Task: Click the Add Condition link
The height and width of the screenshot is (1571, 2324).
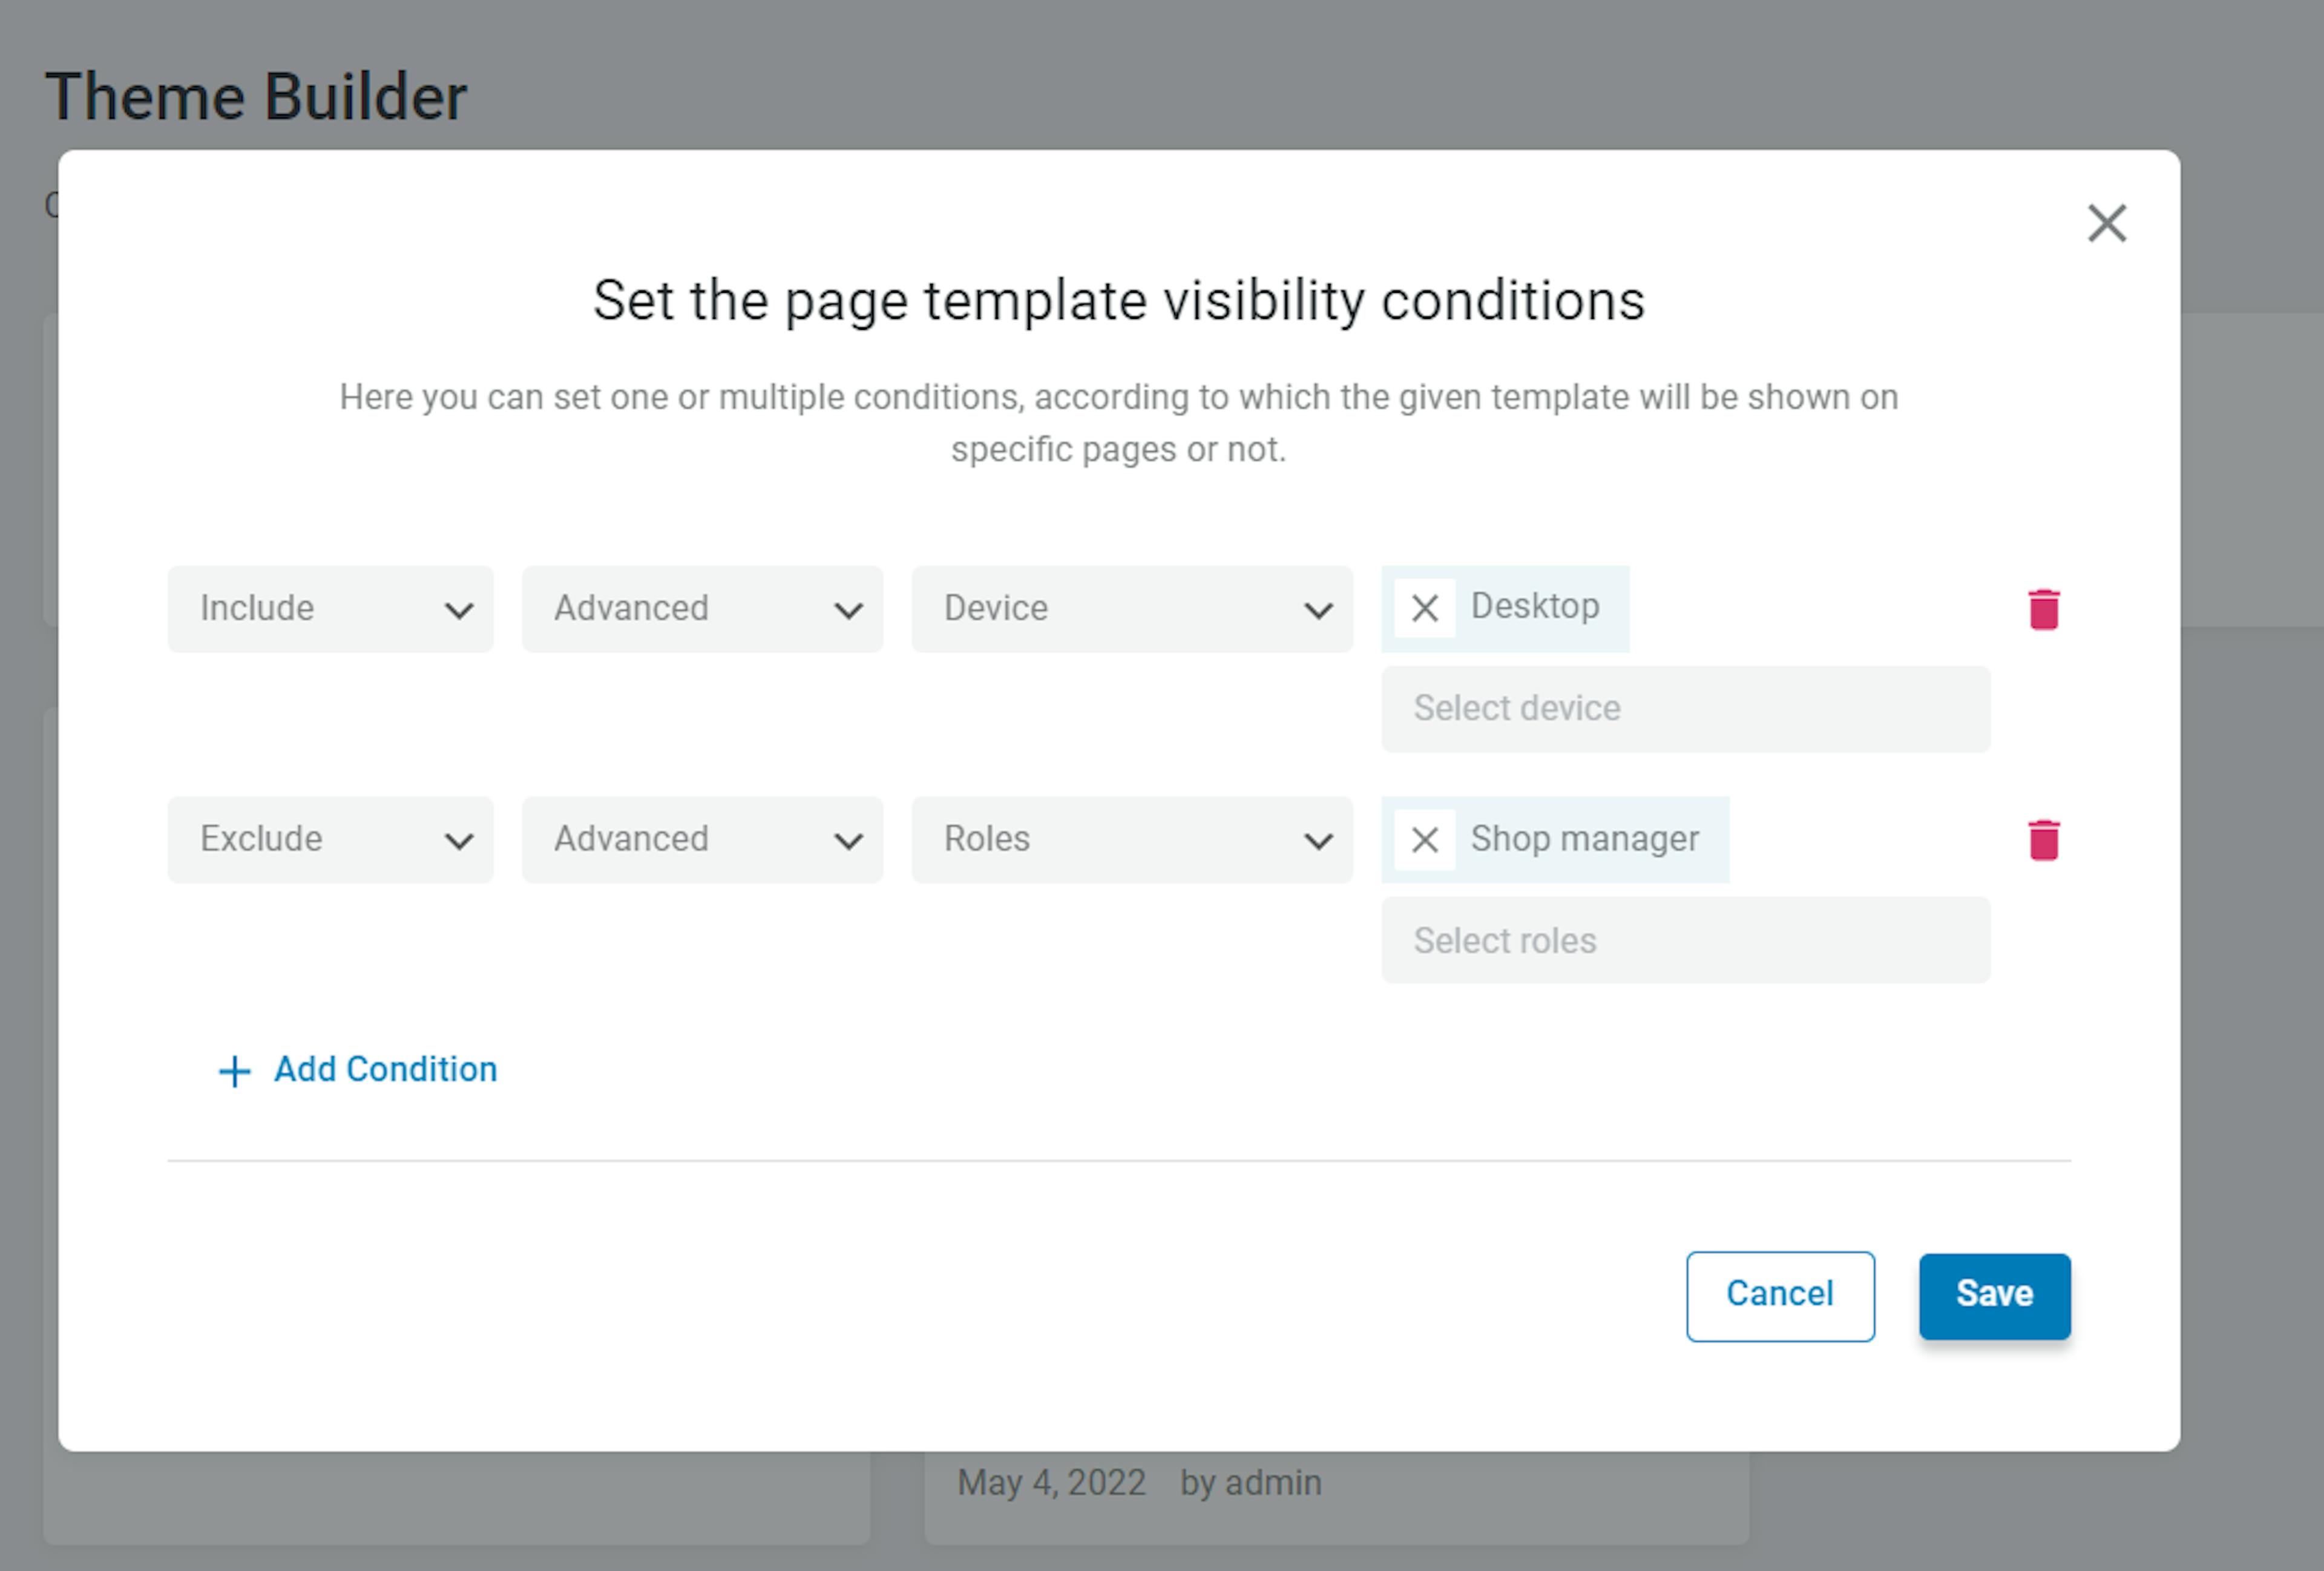Action: tap(385, 1069)
